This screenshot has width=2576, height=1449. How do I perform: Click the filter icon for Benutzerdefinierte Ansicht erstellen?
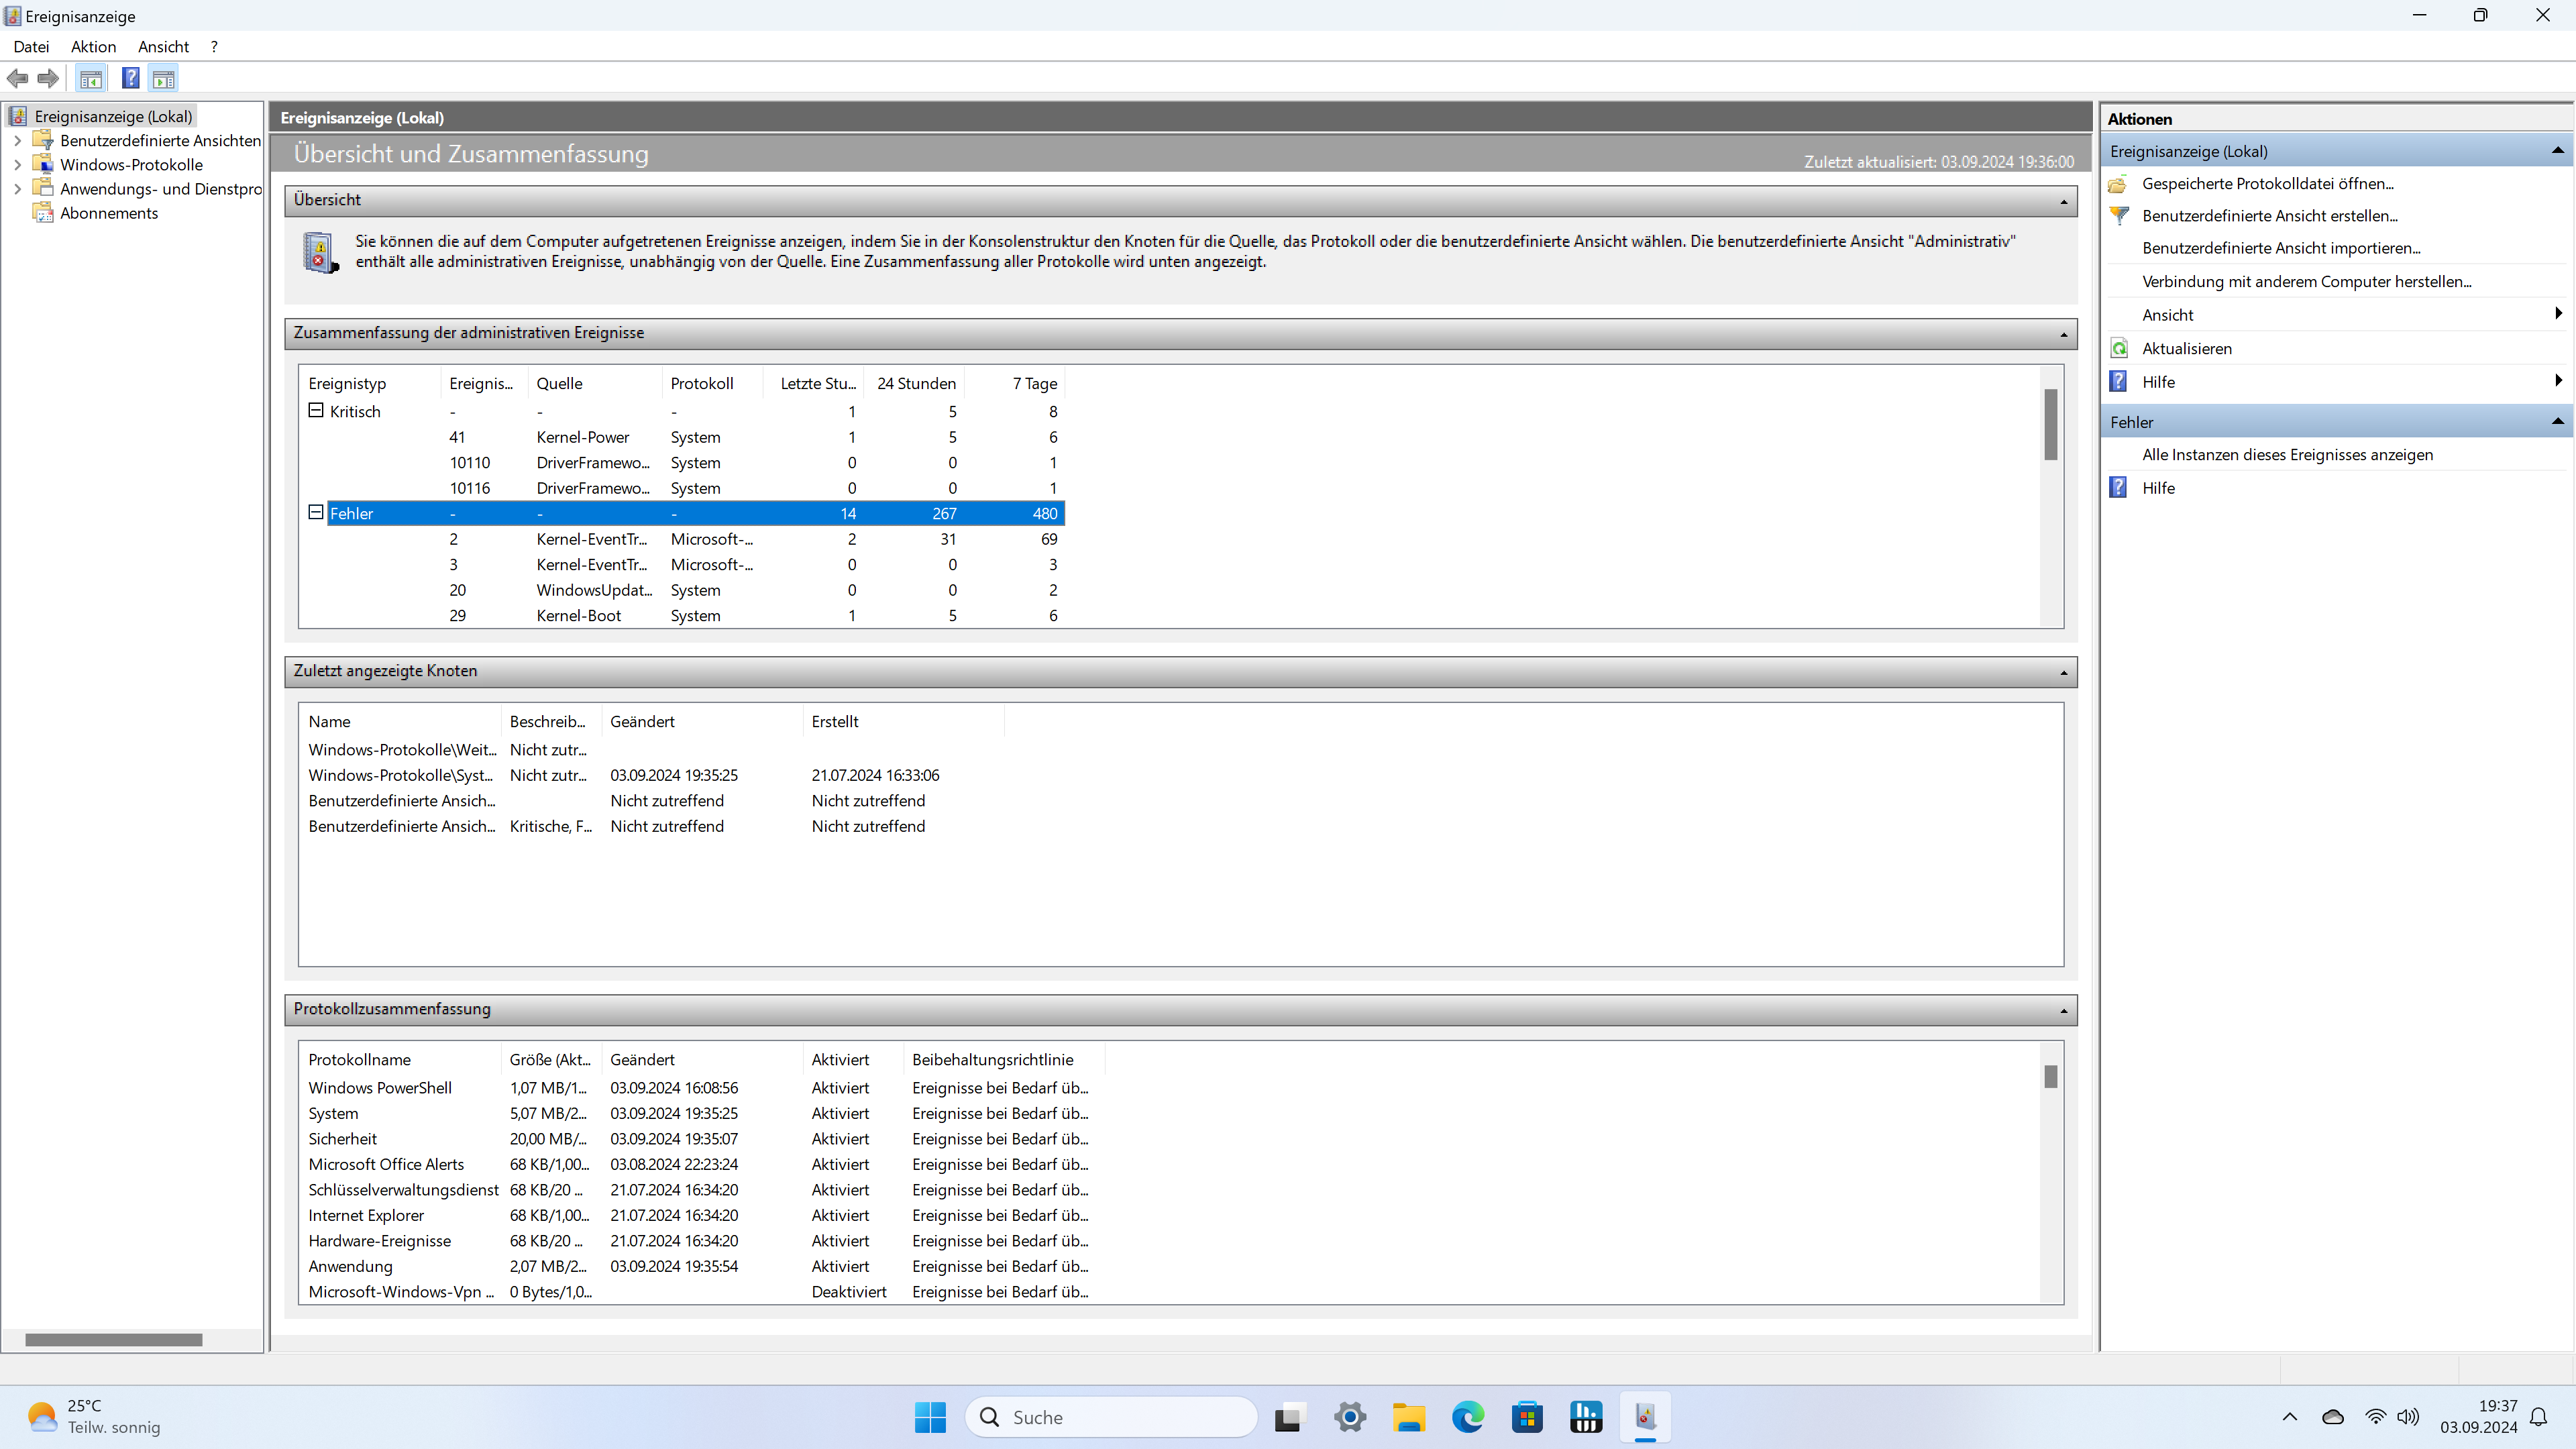pos(2119,215)
